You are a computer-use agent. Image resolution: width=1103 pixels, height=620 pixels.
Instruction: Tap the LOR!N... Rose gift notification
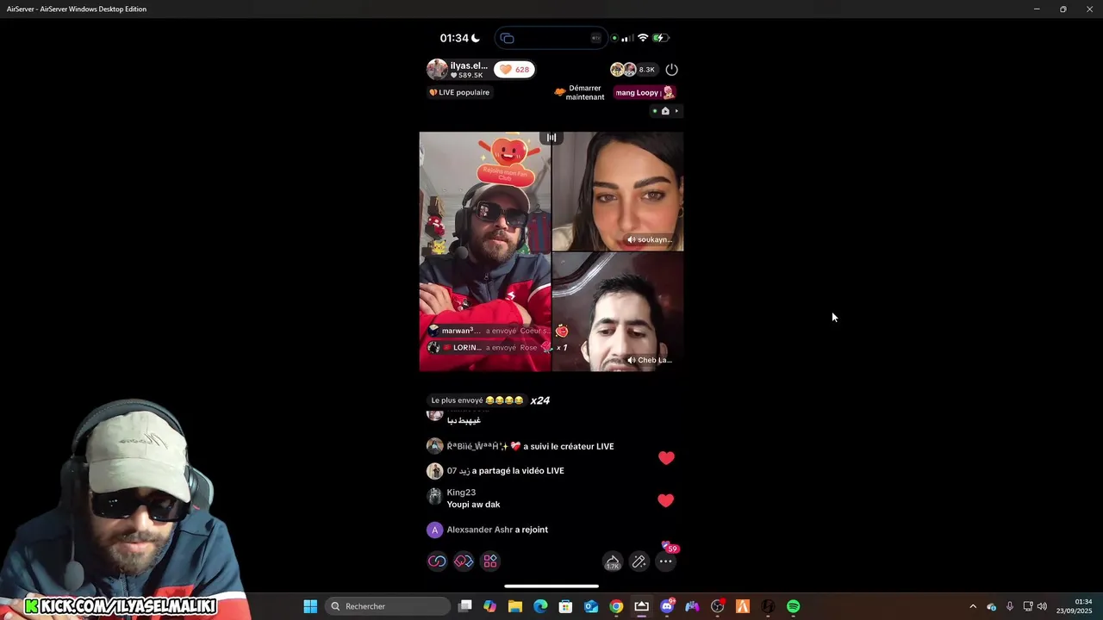[x=497, y=348]
